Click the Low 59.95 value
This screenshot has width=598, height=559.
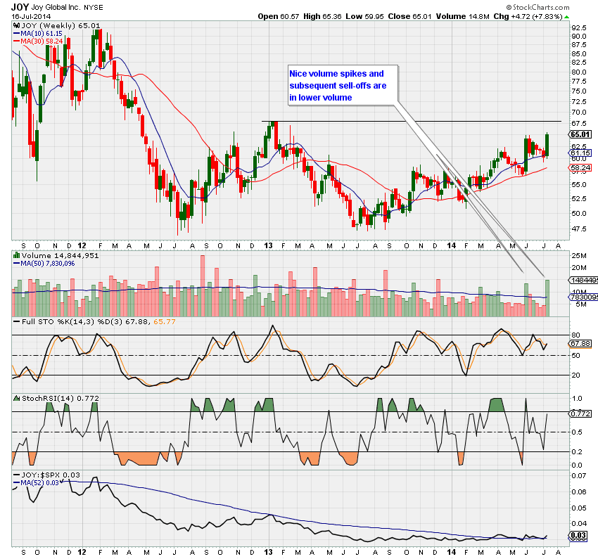point(364,16)
